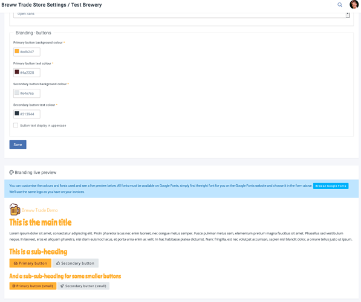The height and width of the screenshot is (302, 361).
Task: Edit the #edb247 colour field
Action: 27,52
